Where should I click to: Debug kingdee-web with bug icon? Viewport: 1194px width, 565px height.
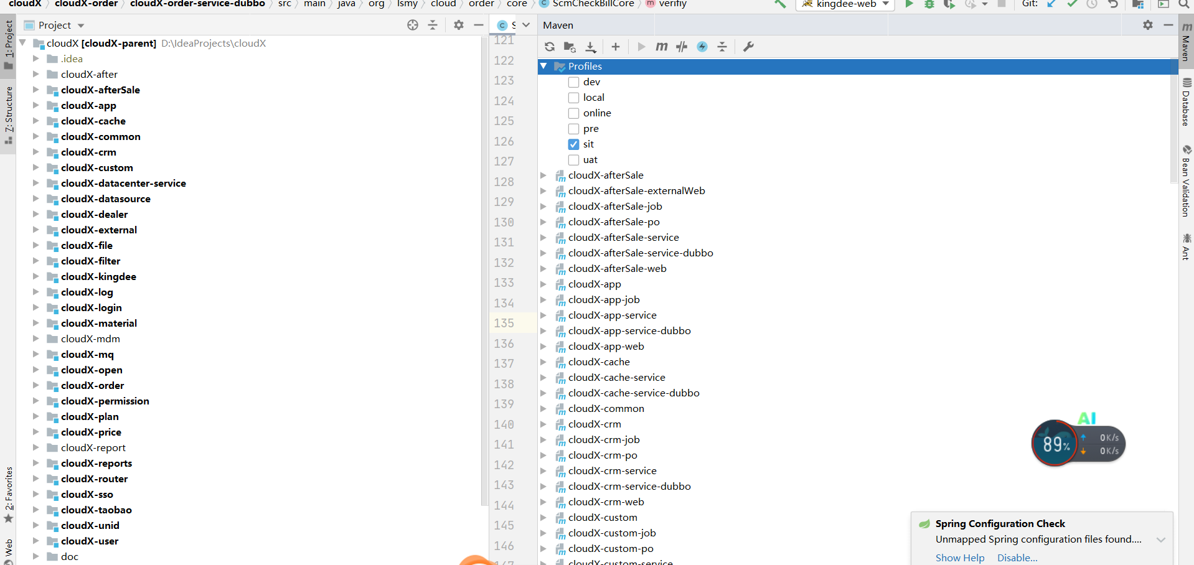[x=929, y=4]
